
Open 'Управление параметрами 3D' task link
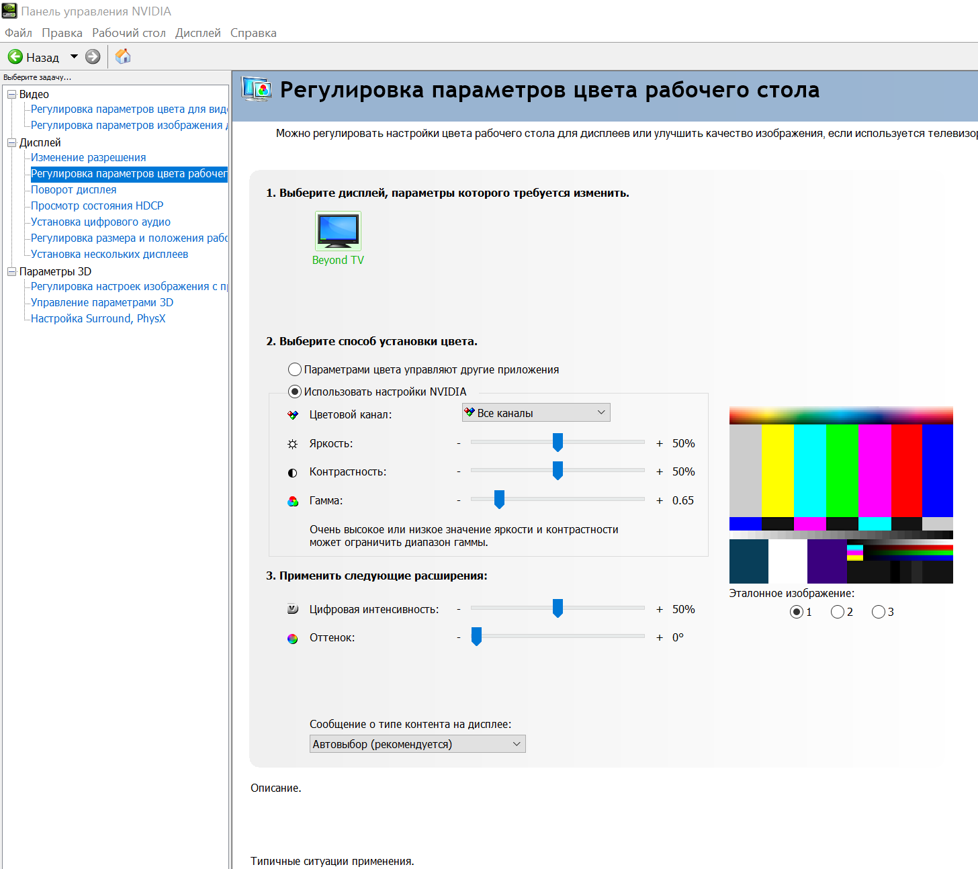102,302
